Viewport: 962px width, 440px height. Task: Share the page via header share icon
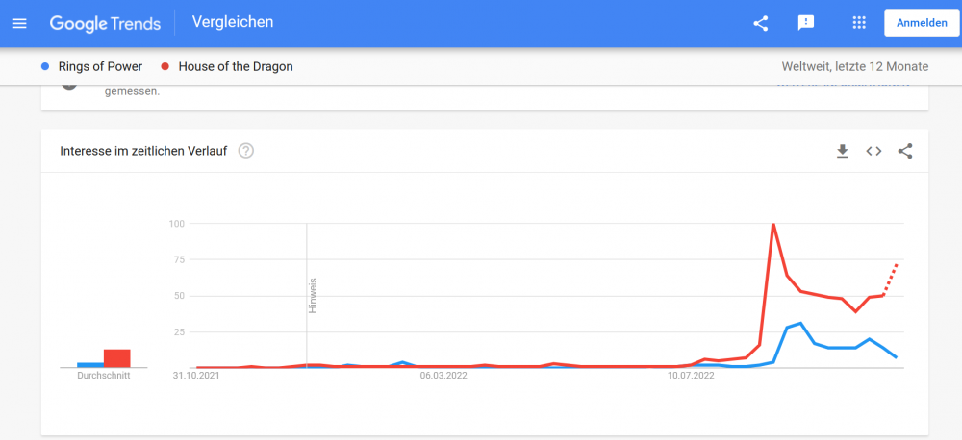[760, 23]
